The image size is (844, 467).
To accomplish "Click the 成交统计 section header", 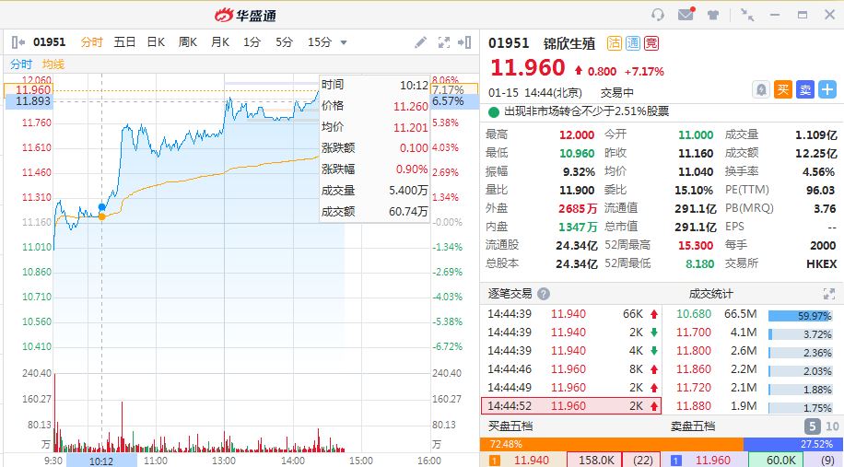I will pos(710,294).
